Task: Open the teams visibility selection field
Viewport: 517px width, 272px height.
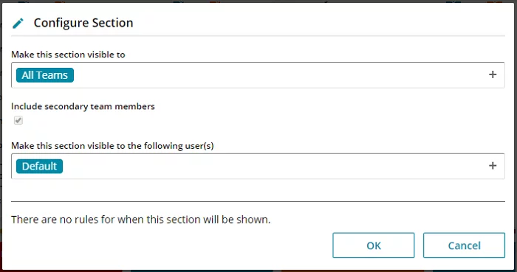Action: tap(258, 75)
